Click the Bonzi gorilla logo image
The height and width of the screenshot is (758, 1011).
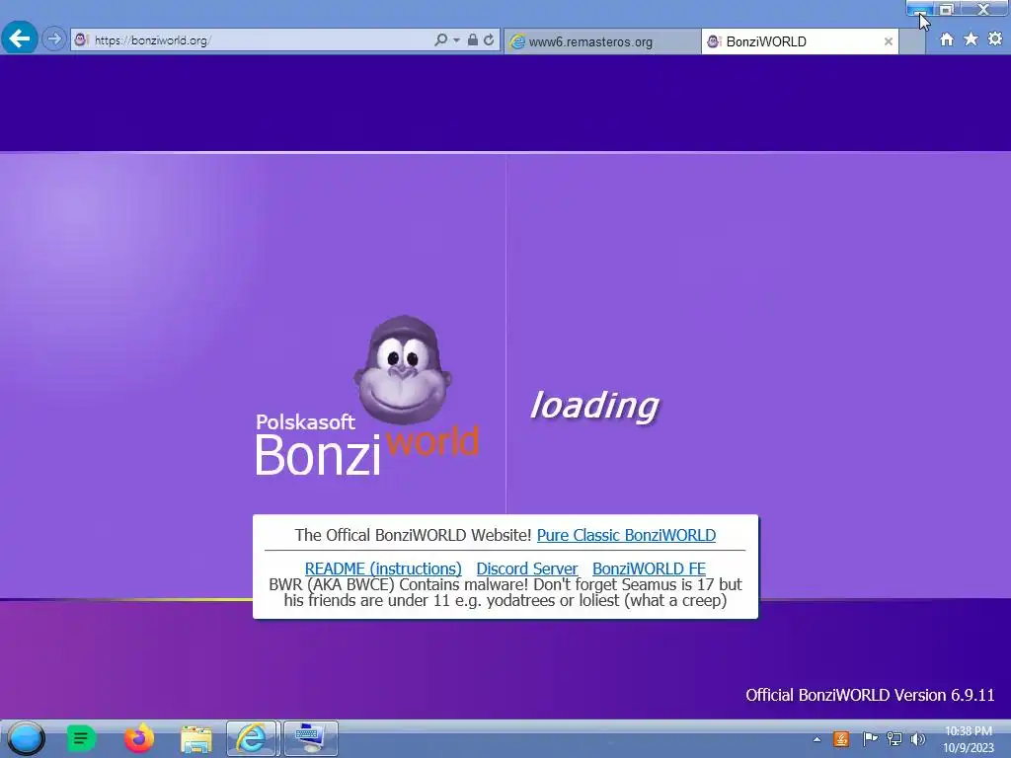coord(403,370)
